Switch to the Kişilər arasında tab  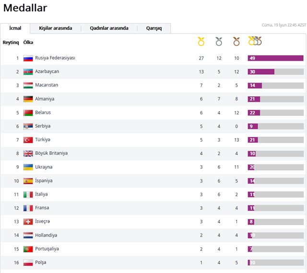pyautogui.click(x=55, y=28)
